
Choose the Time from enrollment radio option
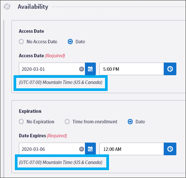[x=67, y=122]
